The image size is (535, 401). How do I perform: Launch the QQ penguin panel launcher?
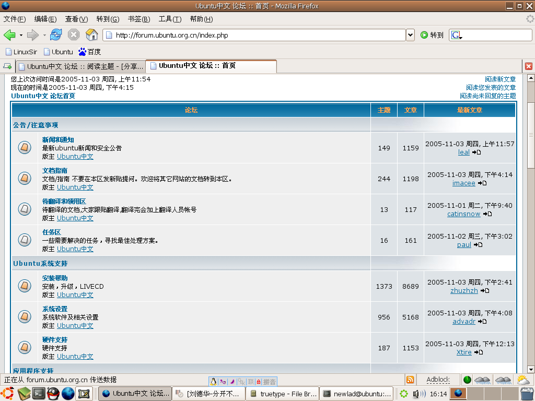tap(53, 394)
